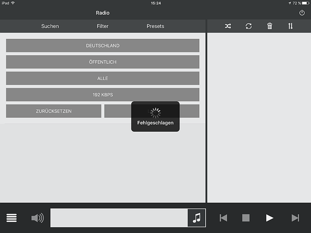Tap the power icon in top bar
The image size is (311, 233).
tap(302, 13)
